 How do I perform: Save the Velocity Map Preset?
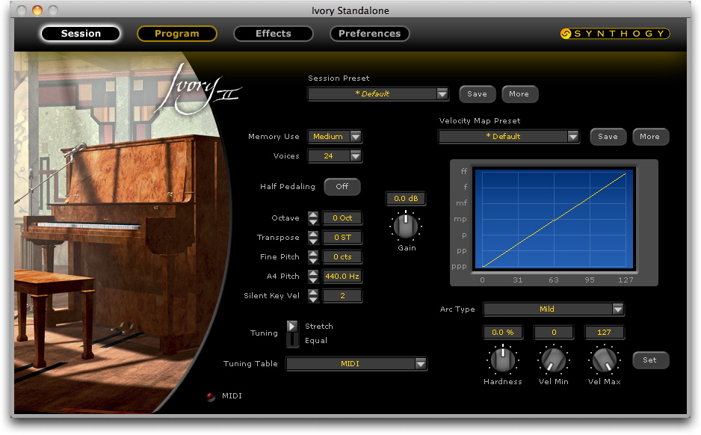coord(608,137)
